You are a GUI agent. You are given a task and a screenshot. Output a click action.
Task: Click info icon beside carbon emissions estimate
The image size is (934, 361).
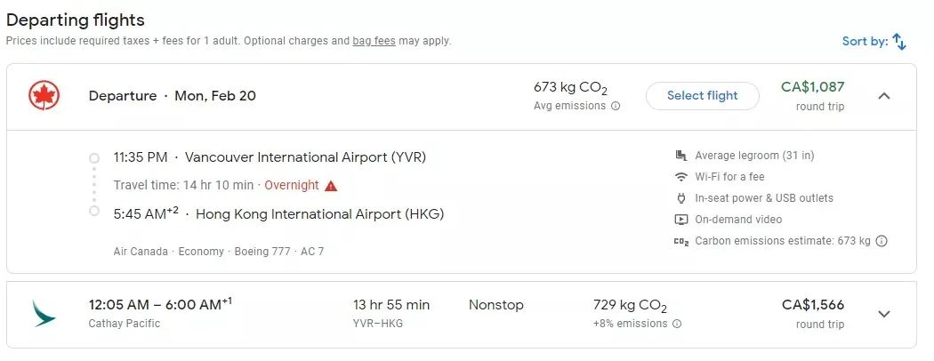point(882,241)
